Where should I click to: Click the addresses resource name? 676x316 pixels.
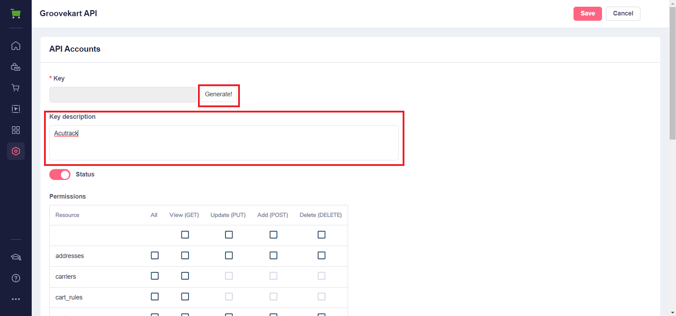click(70, 256)
